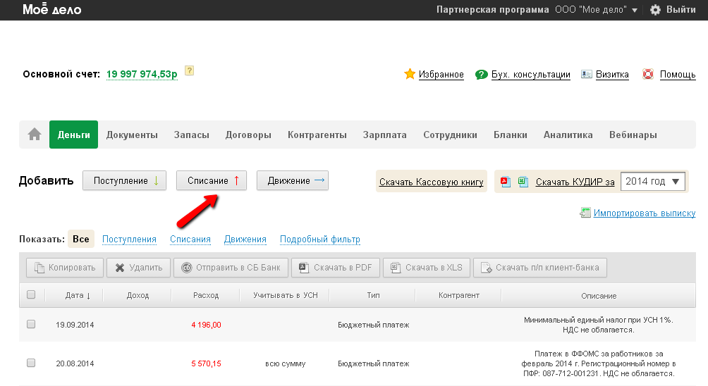Click Контрагент column header
The image size is (708, 386).
click(x=459, y=295)
